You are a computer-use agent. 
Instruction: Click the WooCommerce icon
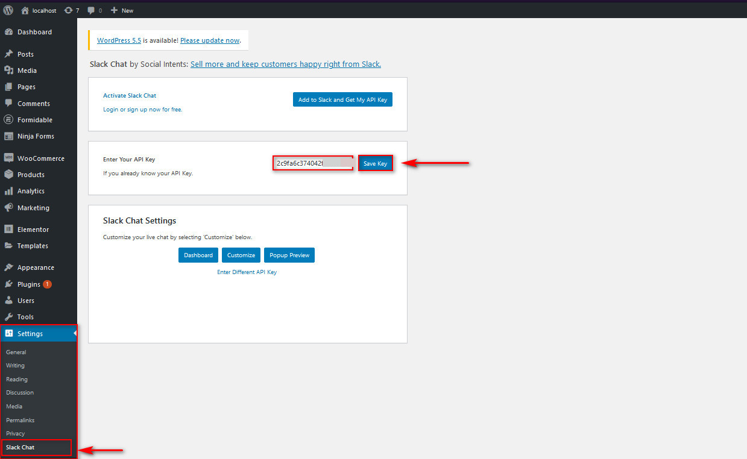point(8,158)
